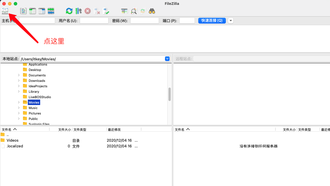330x186 pixels.
Task: Refresh file and folder lists
Action: pos(69,11)
